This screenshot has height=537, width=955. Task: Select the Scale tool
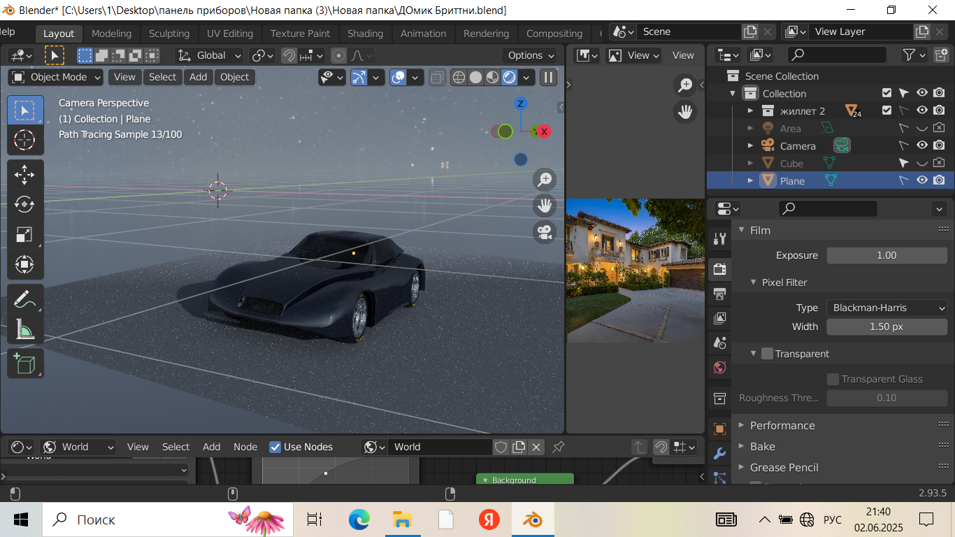[x=24, y=235]
